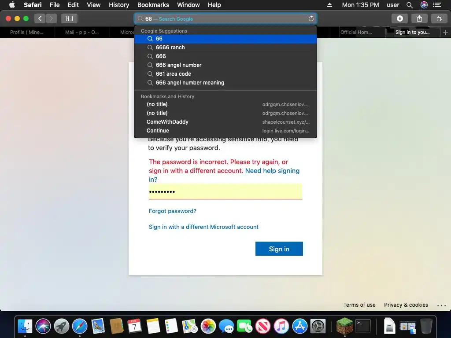Open Siri from the menu bar
The image size is (451, 338).
[424, 5]
